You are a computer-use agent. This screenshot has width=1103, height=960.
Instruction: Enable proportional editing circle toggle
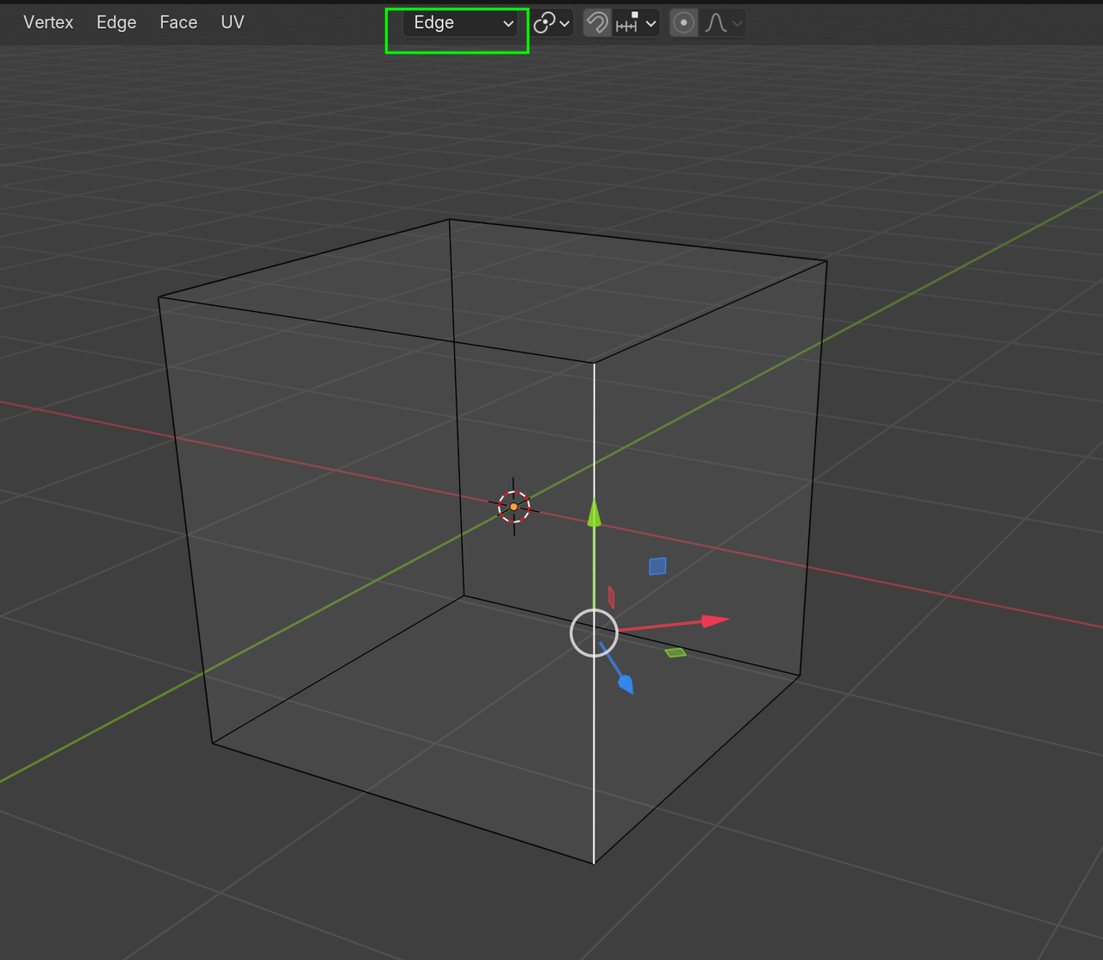click(x=683, y=23)
